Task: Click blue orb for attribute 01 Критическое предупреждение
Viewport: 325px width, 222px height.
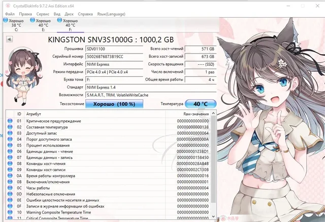Action: tap(10, 121)
